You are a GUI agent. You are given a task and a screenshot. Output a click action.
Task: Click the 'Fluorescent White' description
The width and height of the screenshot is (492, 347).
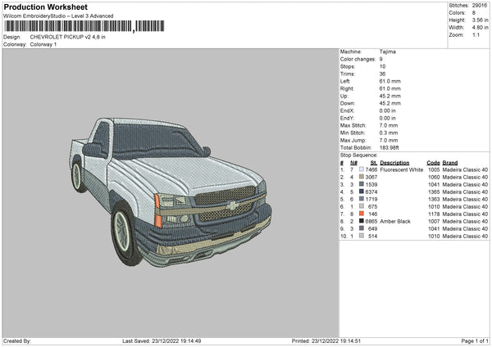click(401, 169)
